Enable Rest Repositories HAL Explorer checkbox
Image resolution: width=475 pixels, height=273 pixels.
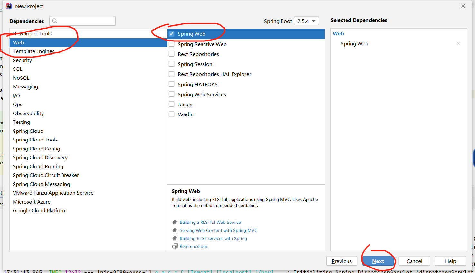pos(172,74)
